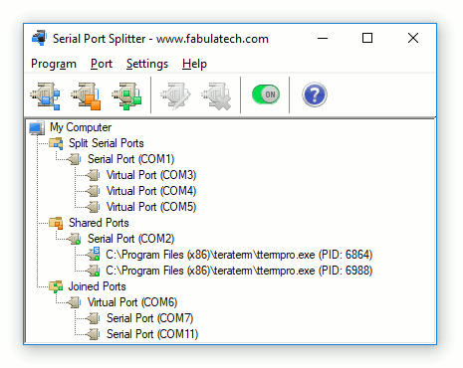Open the Help menu
The height and width of the screenshot is (368, 463).
point(194,64)
